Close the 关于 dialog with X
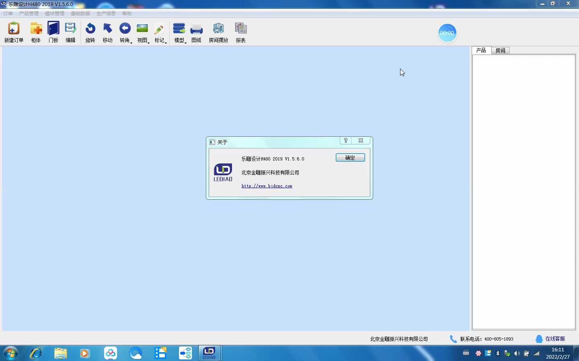The image size is (579, 361). click(361, 140)
